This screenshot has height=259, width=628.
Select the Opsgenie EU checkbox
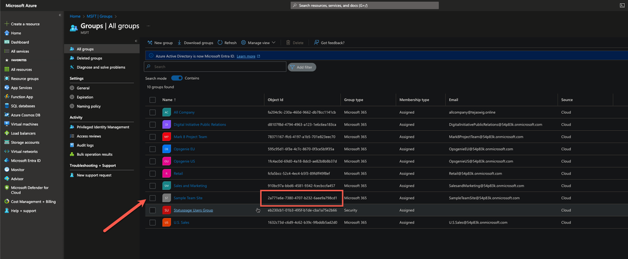click(x=152, y=149)
